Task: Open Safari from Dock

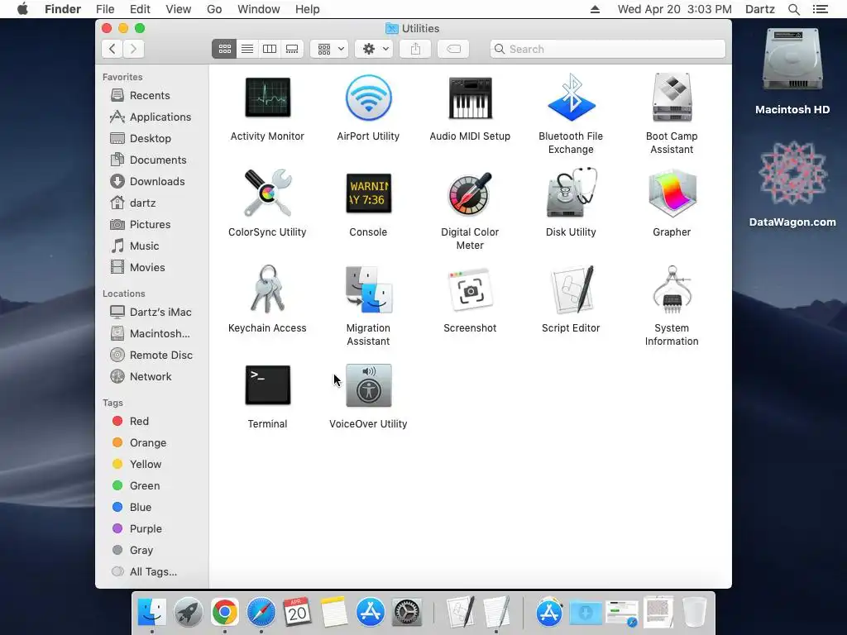Action: (x=261, y=612)
